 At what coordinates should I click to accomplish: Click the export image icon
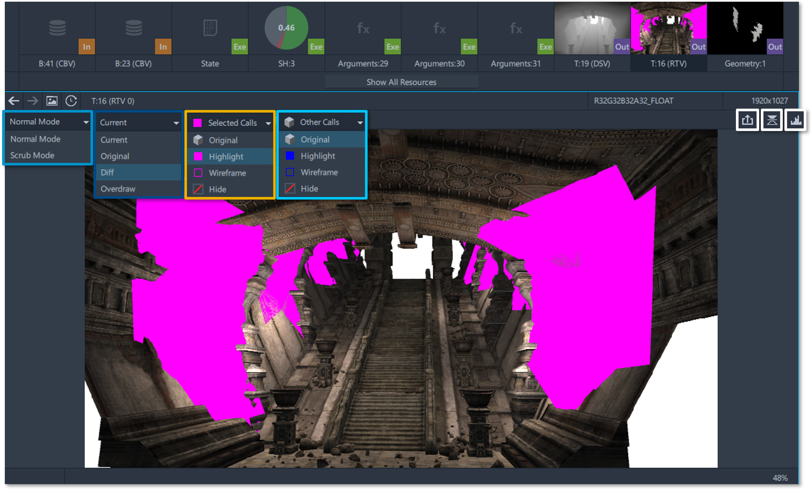[x=747, y=120]
